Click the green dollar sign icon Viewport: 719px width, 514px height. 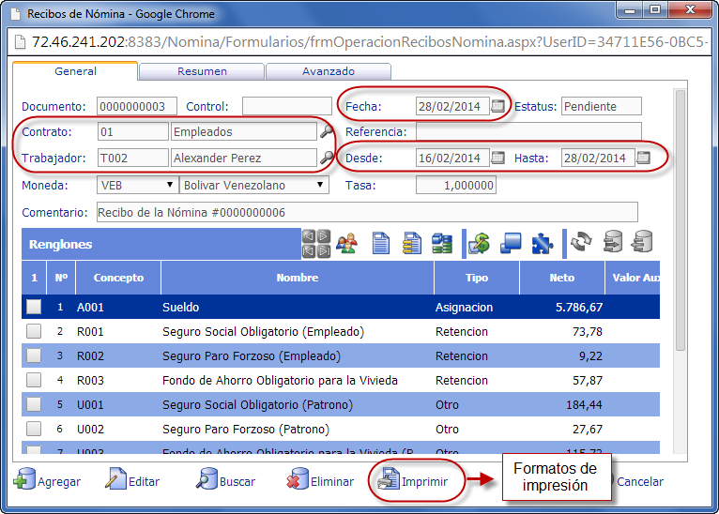pos(480,243)
